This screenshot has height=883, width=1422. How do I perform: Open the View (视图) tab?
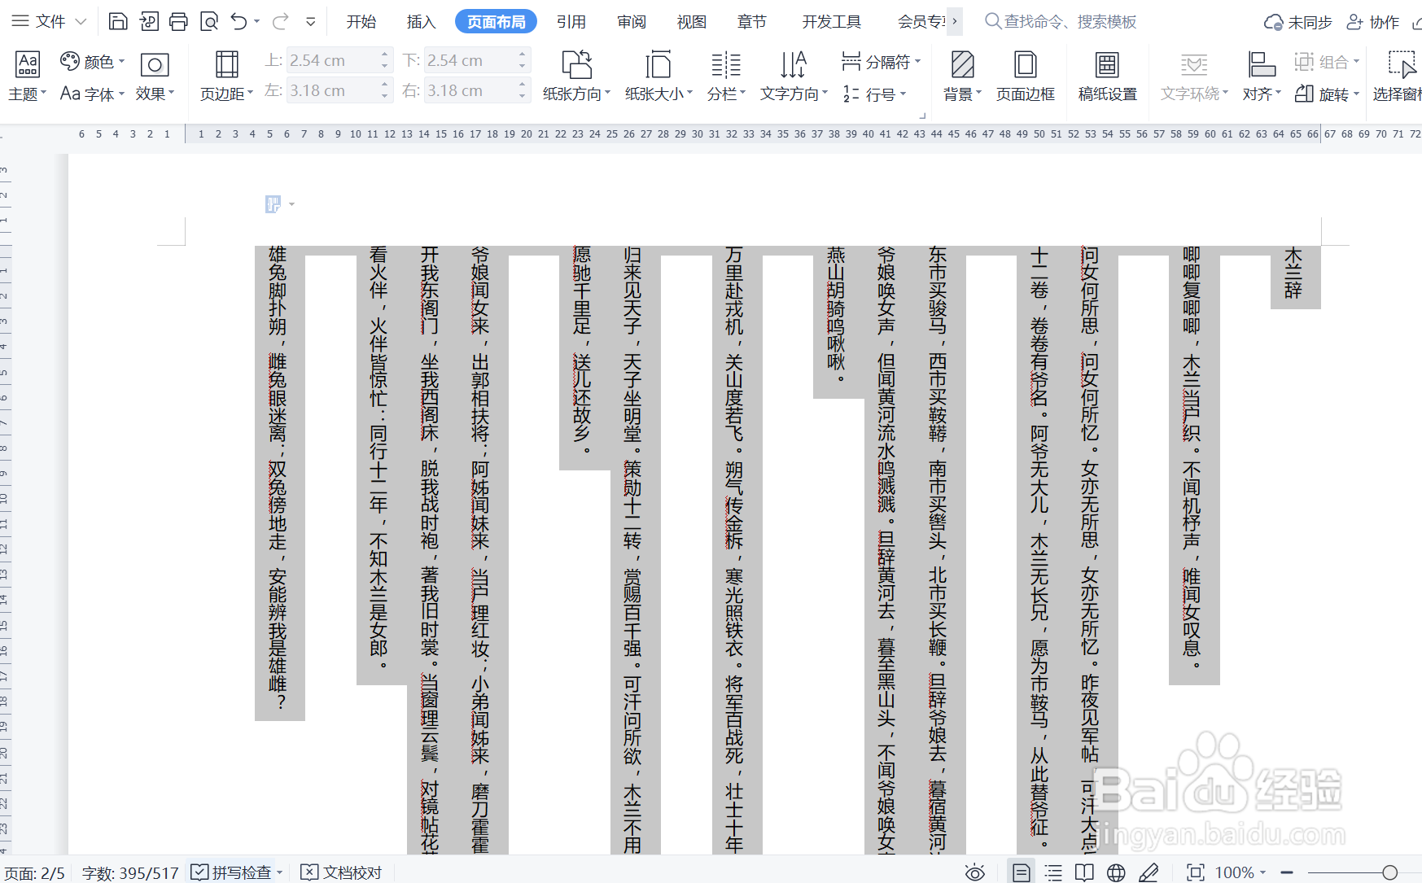tap(691, 22)
